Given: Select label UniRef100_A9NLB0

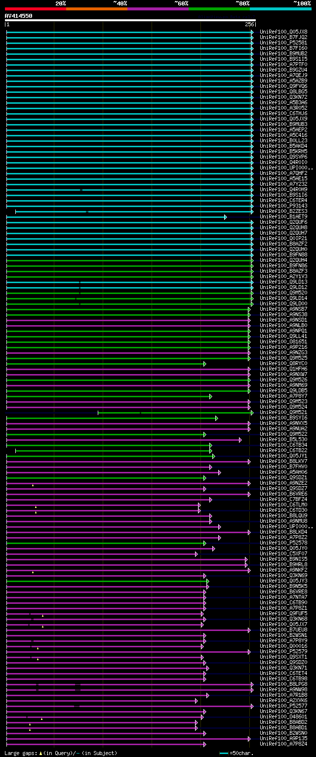Looking at the screenshot, I should pyautogui.click(x=283, y=325).
